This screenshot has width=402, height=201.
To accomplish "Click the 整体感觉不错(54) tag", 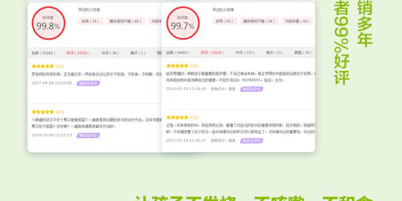I will tap(259, 21).
